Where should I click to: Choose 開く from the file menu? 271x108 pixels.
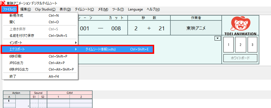(40, 22)
